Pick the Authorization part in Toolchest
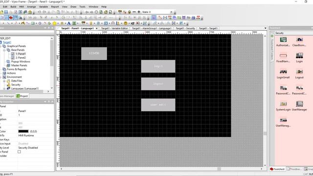 [x=283, y=42]
